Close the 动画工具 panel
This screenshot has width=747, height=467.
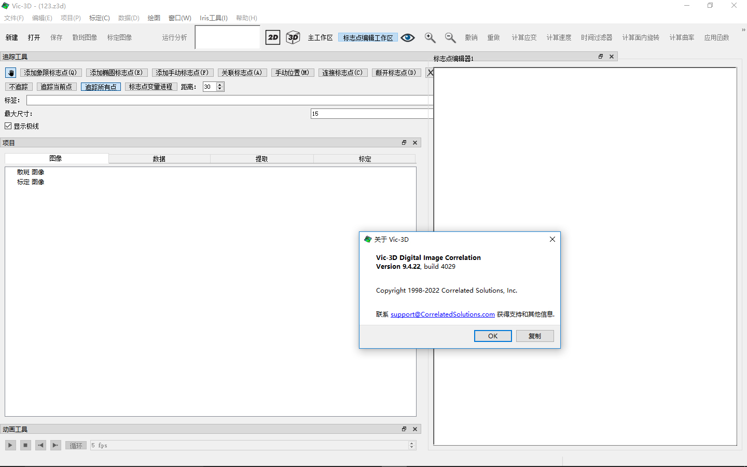point(415,429)
